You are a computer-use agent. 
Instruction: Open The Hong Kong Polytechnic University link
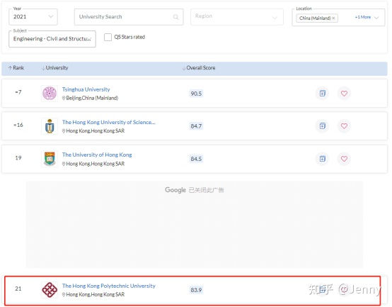[x=109, y=286]
